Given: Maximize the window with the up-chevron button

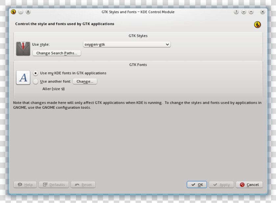Looking at the screenshot, I should tap(251, 12).
